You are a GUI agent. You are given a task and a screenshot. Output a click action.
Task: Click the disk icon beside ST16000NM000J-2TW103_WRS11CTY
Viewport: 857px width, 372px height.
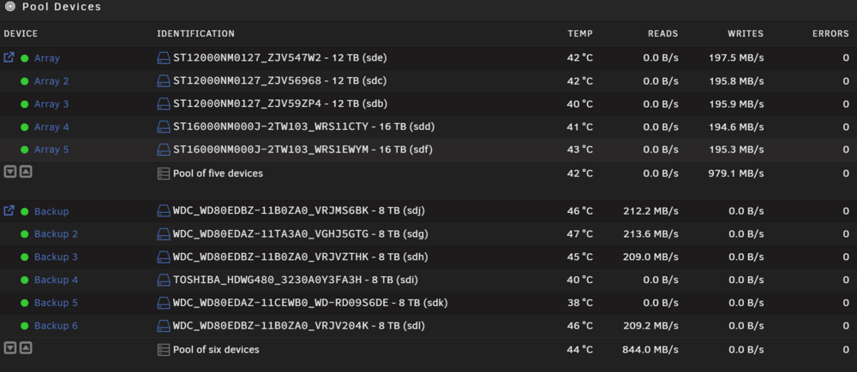[x=164, y=127]
